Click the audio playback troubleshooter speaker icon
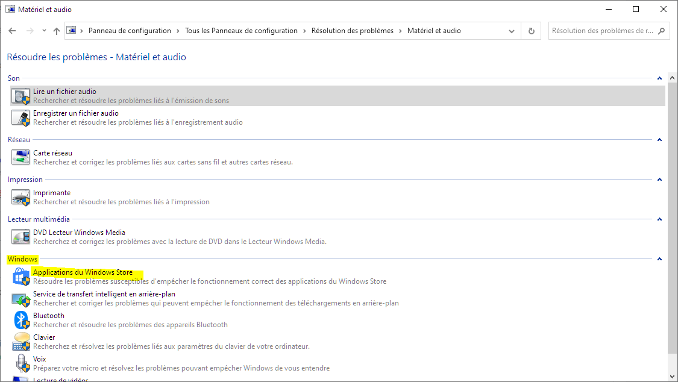The height and width of the screenshot is (382, 678). (21, 96)
